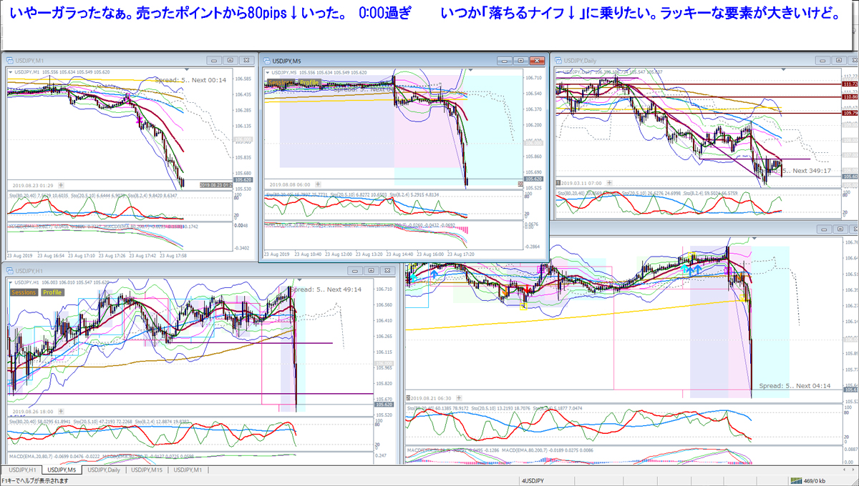The width and height of the screenshot is (859, 486).
Task: Maximize the USDJPY,M1 chart window
Action: click(230, 61)
